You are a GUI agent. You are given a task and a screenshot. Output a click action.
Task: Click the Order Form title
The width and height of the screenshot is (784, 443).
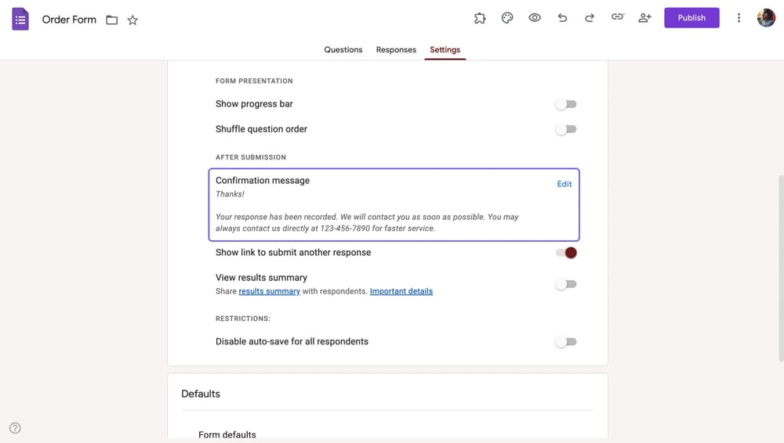[69, 20]
